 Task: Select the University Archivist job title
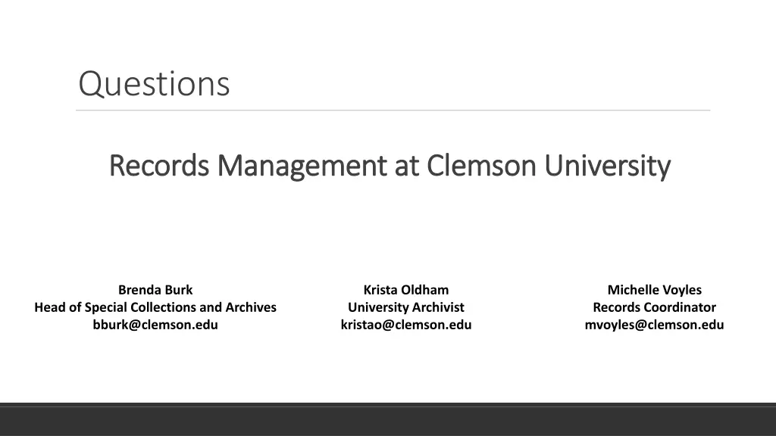pos(406,307)
